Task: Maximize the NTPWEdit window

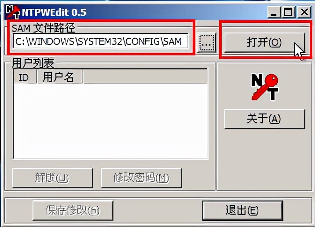Action: coord(288,12)
